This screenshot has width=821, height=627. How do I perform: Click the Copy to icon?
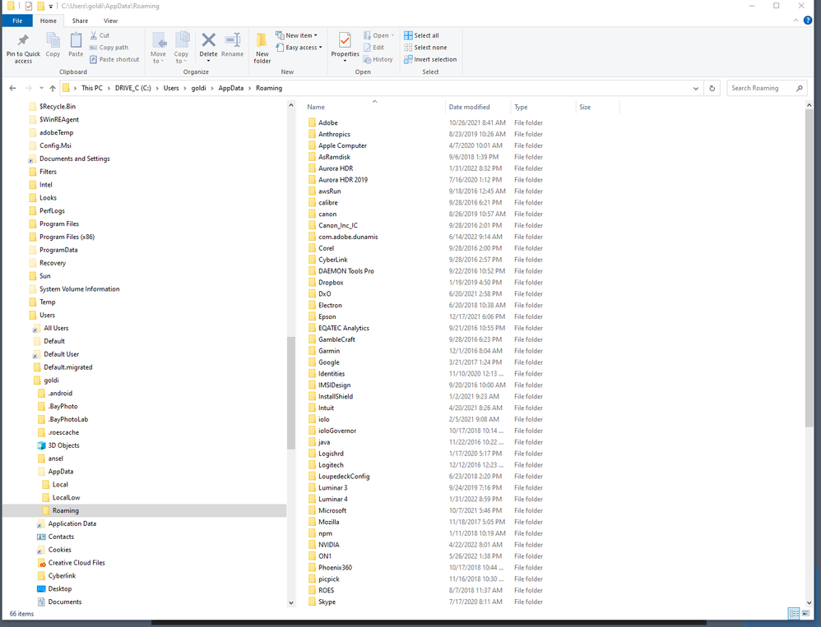[182, 40]
